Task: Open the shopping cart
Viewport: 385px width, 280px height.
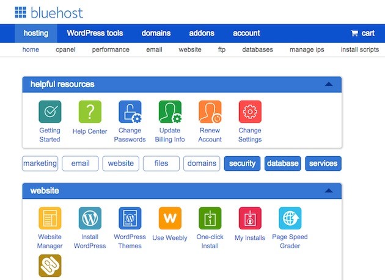Action: (x=362, y=33)
